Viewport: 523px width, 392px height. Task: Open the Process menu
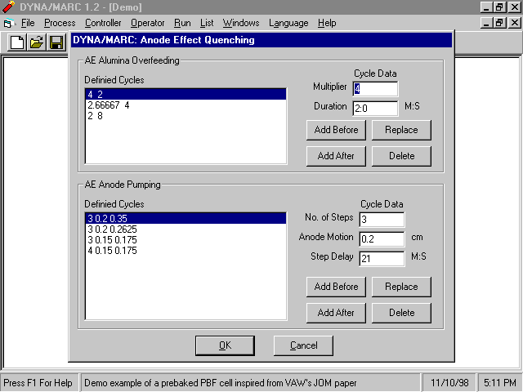tap(60, 23)
